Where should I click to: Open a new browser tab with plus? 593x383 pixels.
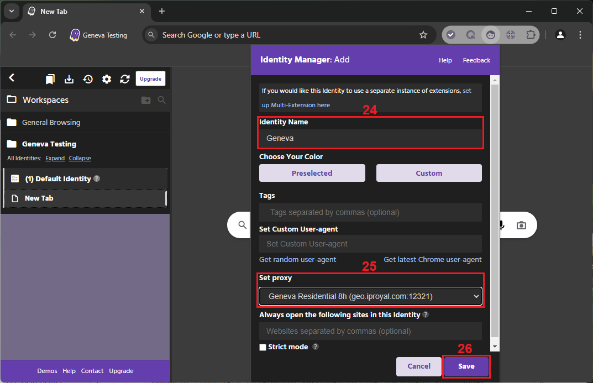tap(162, 12)
